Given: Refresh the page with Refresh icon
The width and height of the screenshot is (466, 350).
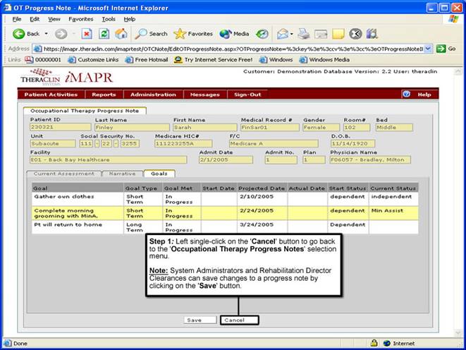Looking at the screenshot, I should pyautogui.click(x=104, y=33).
